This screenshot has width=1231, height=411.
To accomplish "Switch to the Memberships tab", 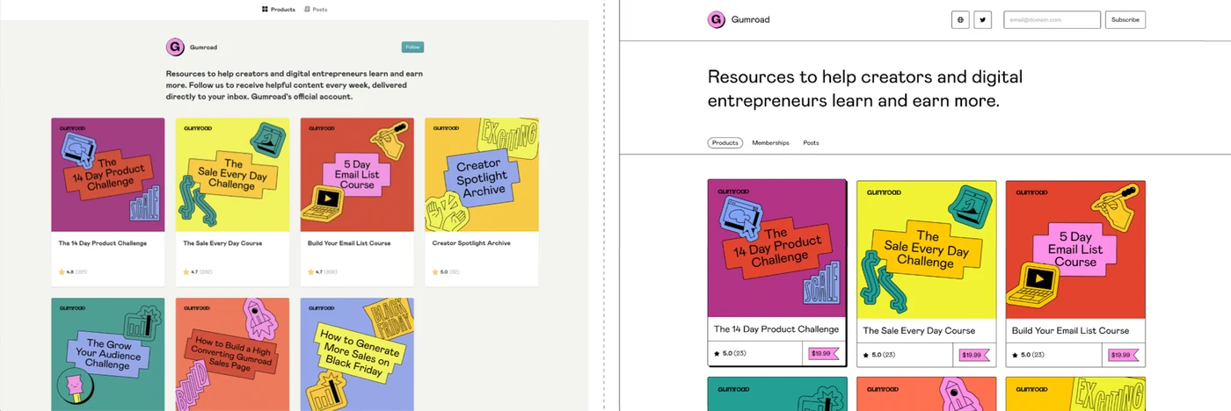I will click(x=770, y=142).
